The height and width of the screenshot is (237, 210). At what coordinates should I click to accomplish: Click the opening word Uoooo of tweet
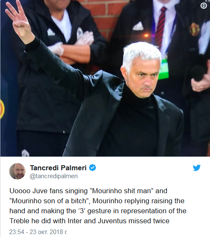20,191
